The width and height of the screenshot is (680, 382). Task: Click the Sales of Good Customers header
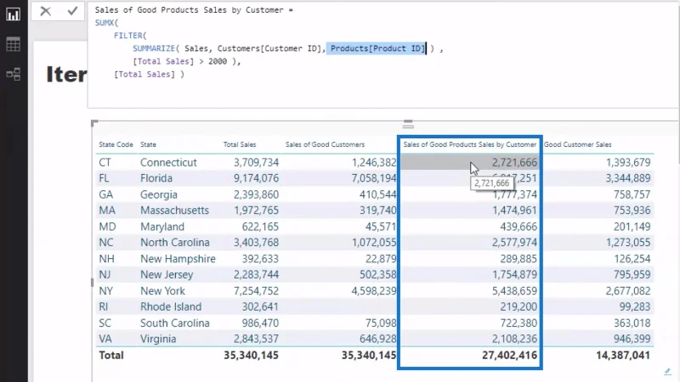[x=325, y=144]
